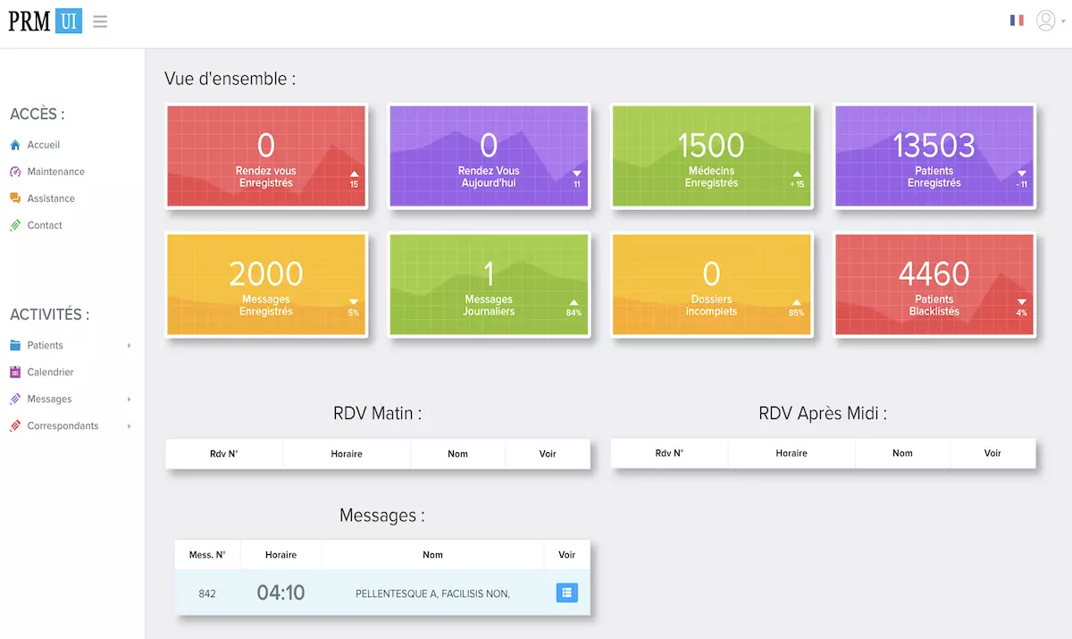The height and width of the screenshot is (639, 1072).
Task: Click the Horaire column header in RDV Matin
Action: 347,454
